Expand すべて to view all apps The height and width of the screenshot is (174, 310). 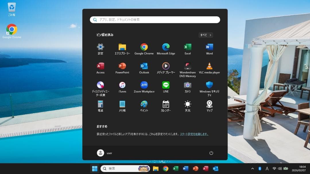[x=206, y=35]
